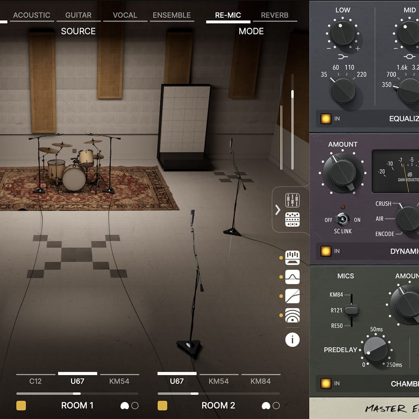
Task: Expand the side panel with the chevron
Action: tap(278, 210)
